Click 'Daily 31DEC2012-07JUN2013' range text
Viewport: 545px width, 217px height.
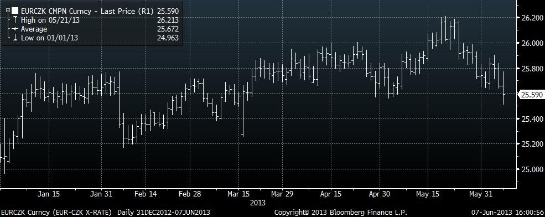point(164,212)
